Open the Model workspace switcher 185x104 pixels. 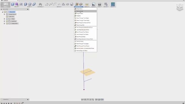coord(5,5)
